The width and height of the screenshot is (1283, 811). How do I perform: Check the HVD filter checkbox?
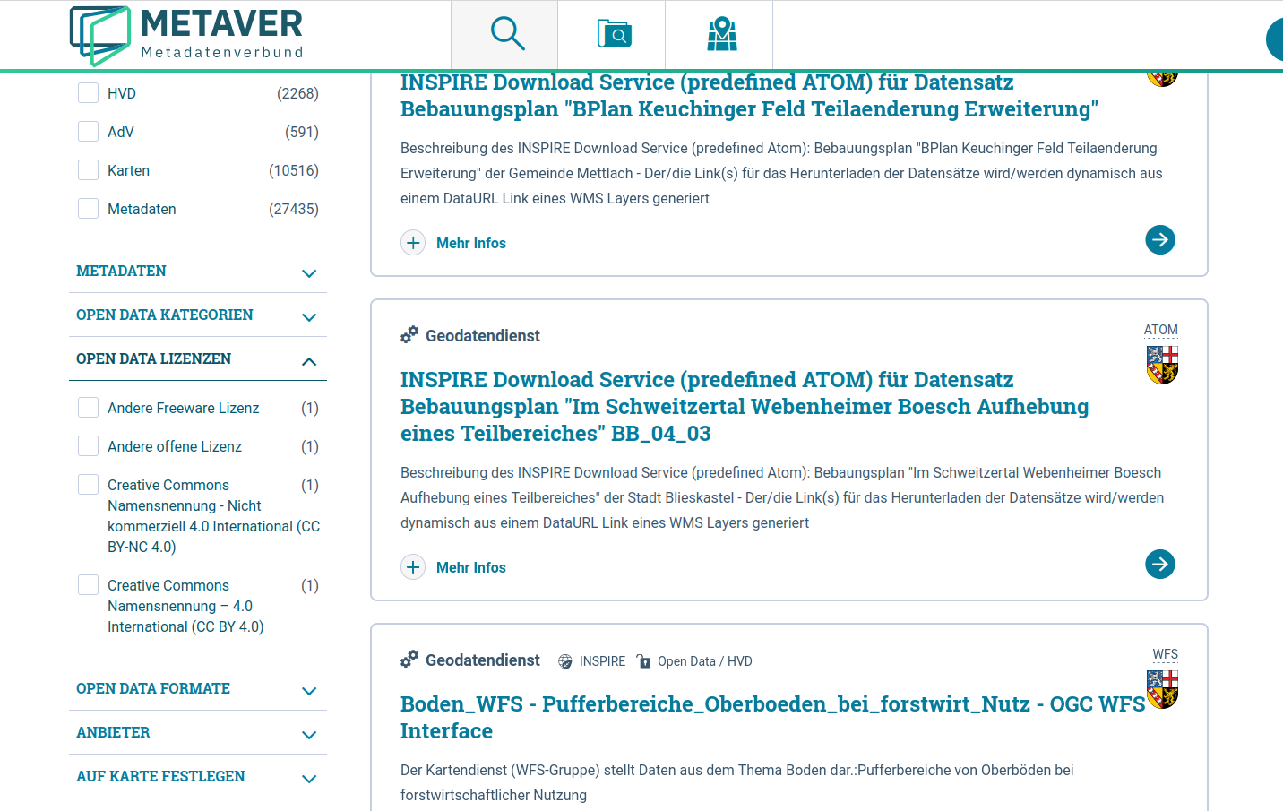click(88, 93)
